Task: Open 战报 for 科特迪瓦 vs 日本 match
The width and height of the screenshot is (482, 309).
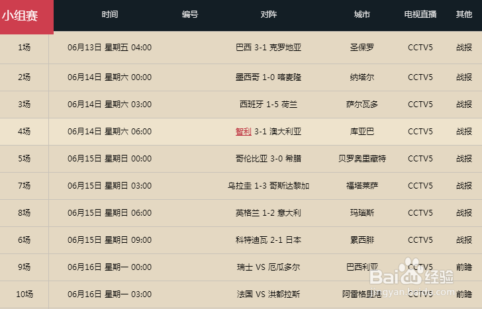Action: point(464,240)
